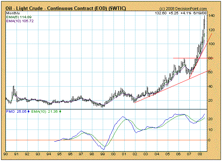
Task: Click the year label '99' on time axis
Action: point(103,154)
